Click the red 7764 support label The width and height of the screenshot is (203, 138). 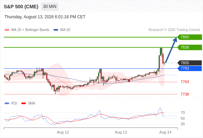tap(185, 82)
